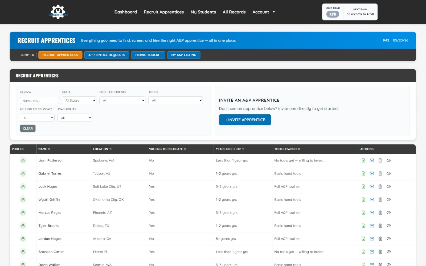The height and width of the screenshot is (266, 426).
Task: Toggle the eye view icon for Jordan Hayes
Action: point(389,239)
